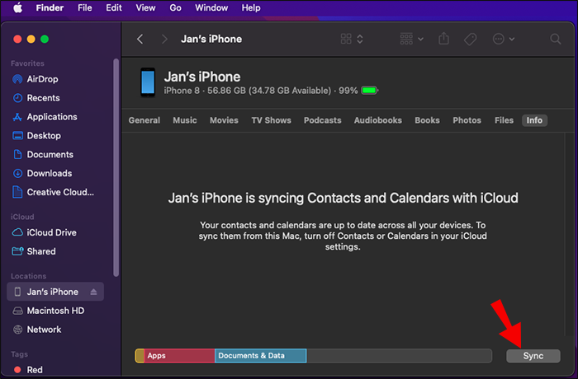Switch to the Audiobooks tab
Image resolution: width=578 pixels, height=379 pixels.
pyautogui.click(x=378, y=120)
